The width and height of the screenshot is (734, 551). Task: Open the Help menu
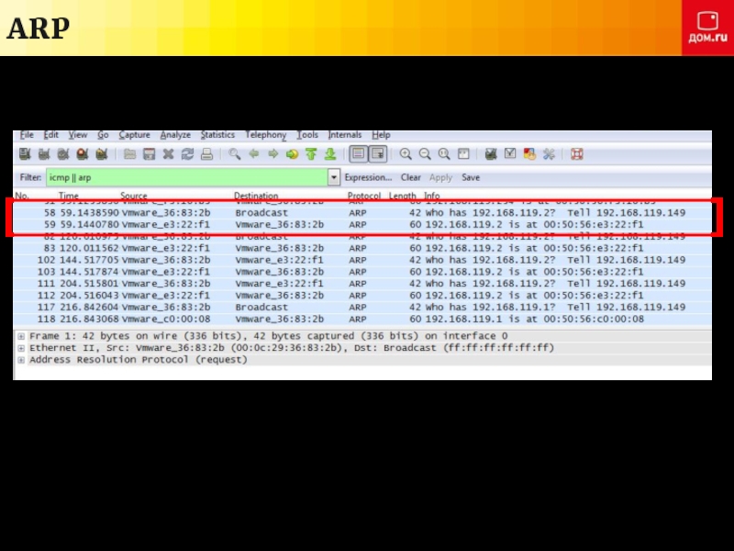(381, 135)
